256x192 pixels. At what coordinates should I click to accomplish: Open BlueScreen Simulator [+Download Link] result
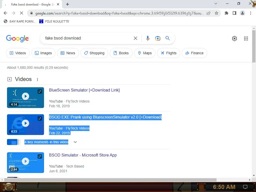point(84,90)
